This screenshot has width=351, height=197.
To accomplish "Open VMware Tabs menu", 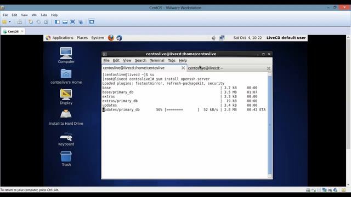I will tap(44, 15).
